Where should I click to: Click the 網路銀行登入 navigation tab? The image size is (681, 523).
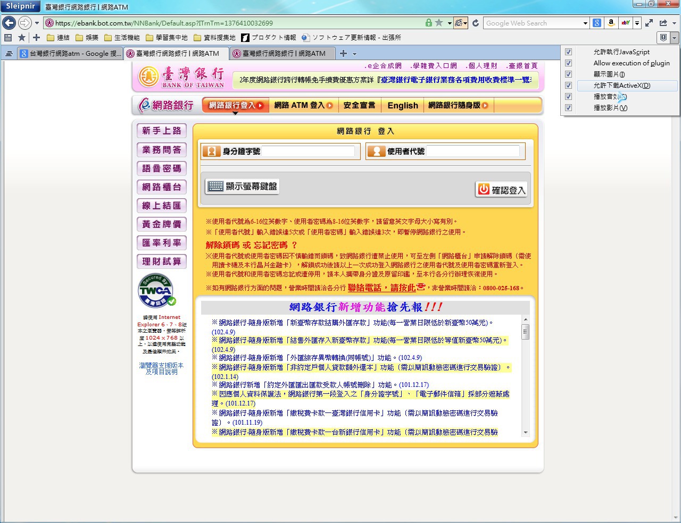coord(235,105)
